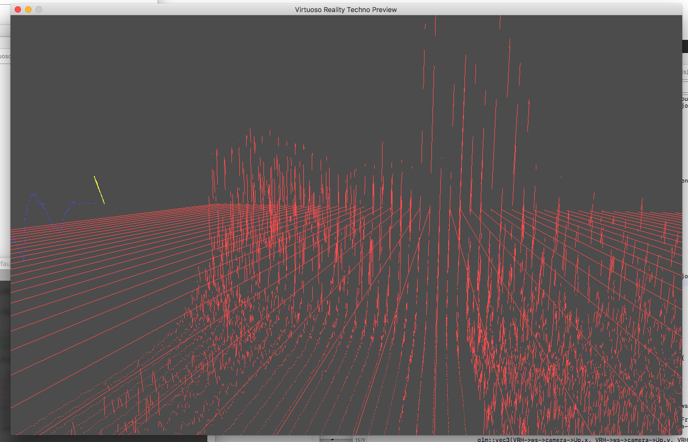
Task: Click line number 1579 in the editor behind
Action: 359,439
